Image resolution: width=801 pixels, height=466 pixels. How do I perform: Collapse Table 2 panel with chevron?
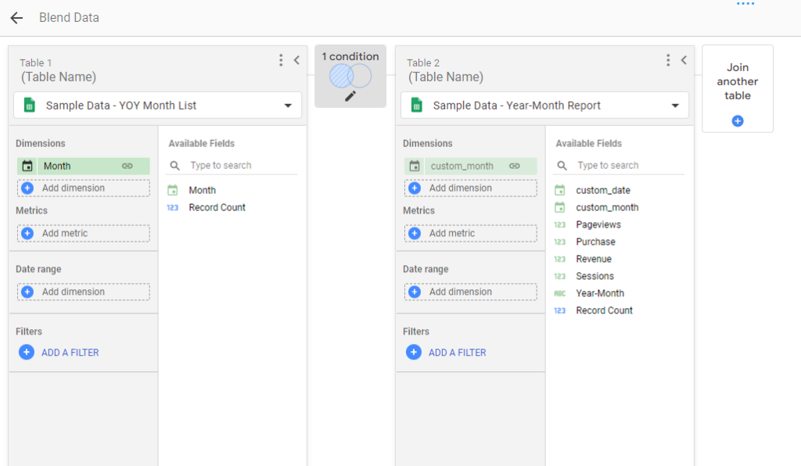[684, 60]
